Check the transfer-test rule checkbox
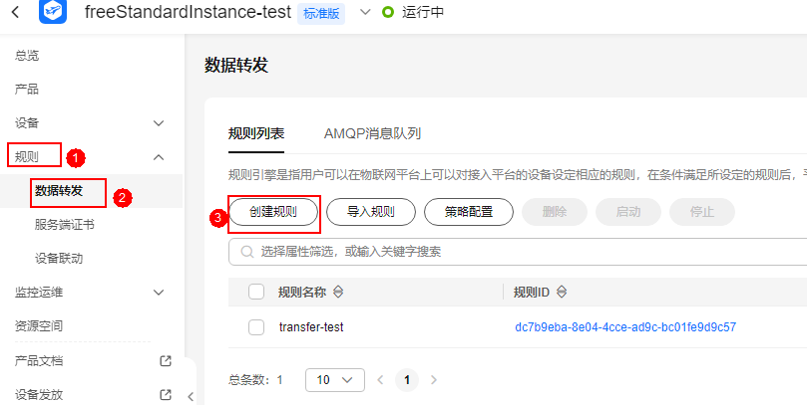 click(x=256, y=327)
